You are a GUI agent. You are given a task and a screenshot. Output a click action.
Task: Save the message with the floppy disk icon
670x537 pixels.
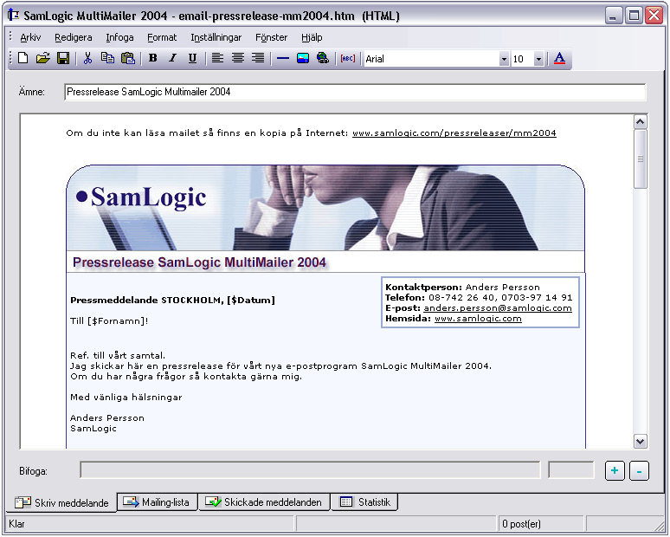(x=63, y=58)
